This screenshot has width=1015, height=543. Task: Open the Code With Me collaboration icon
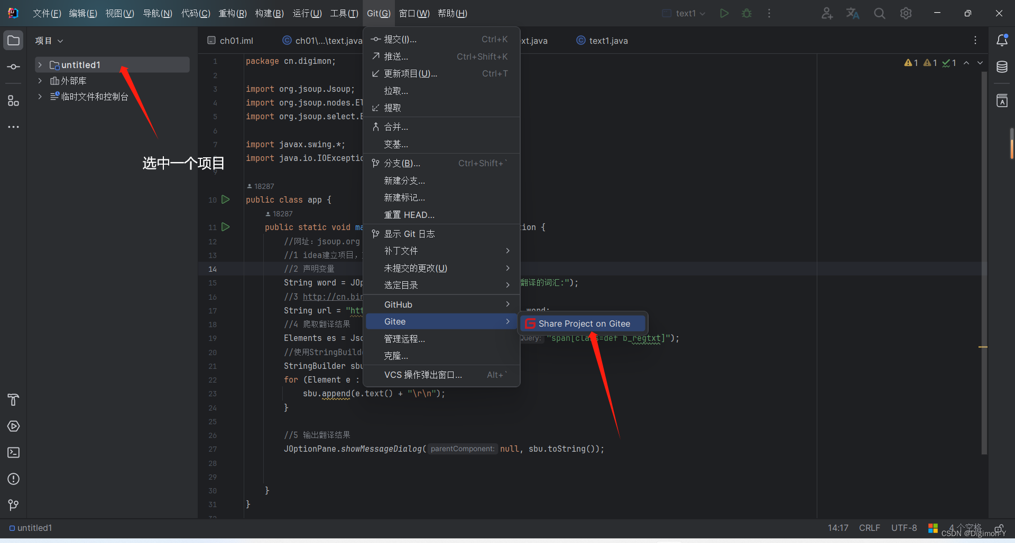point(826,13)
